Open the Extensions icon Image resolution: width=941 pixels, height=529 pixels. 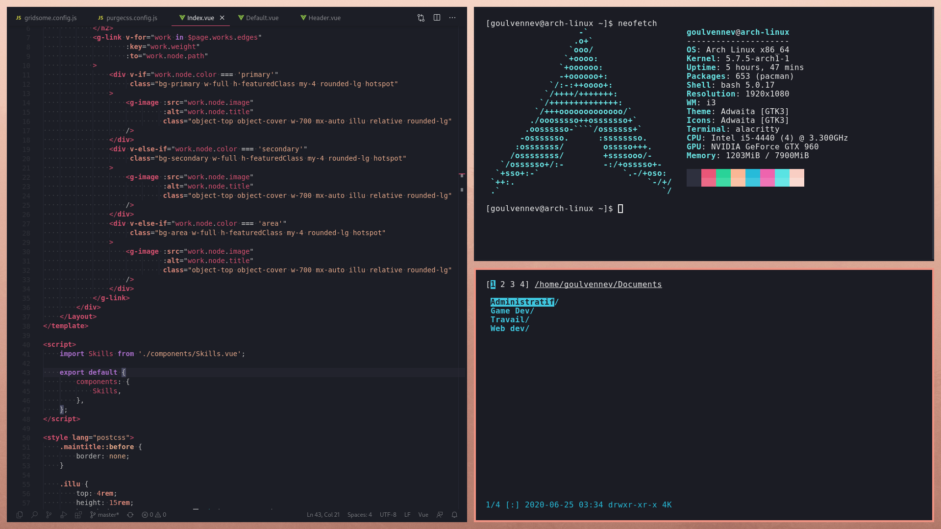point(78,515)
